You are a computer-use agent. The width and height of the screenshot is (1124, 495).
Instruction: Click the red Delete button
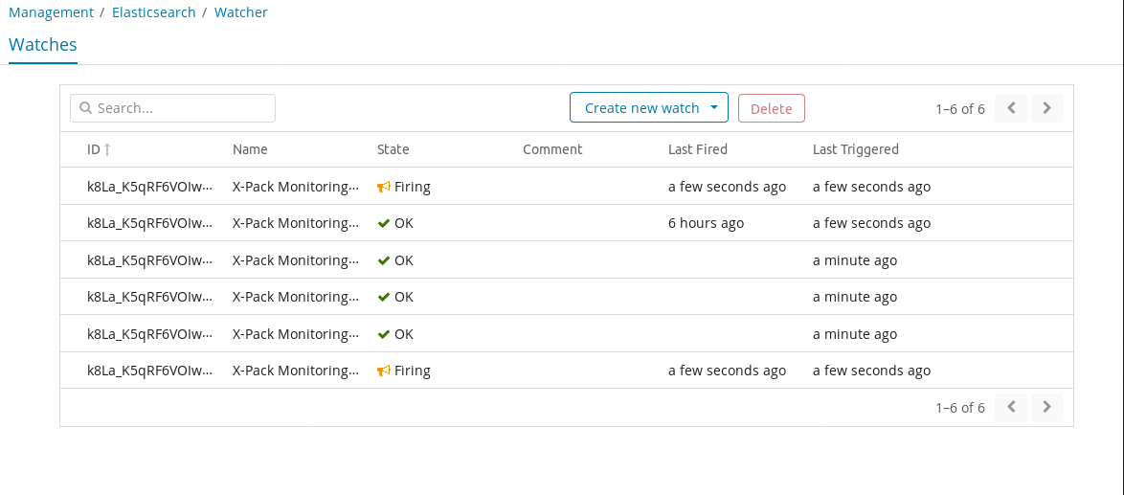click(x=772, y=108)
